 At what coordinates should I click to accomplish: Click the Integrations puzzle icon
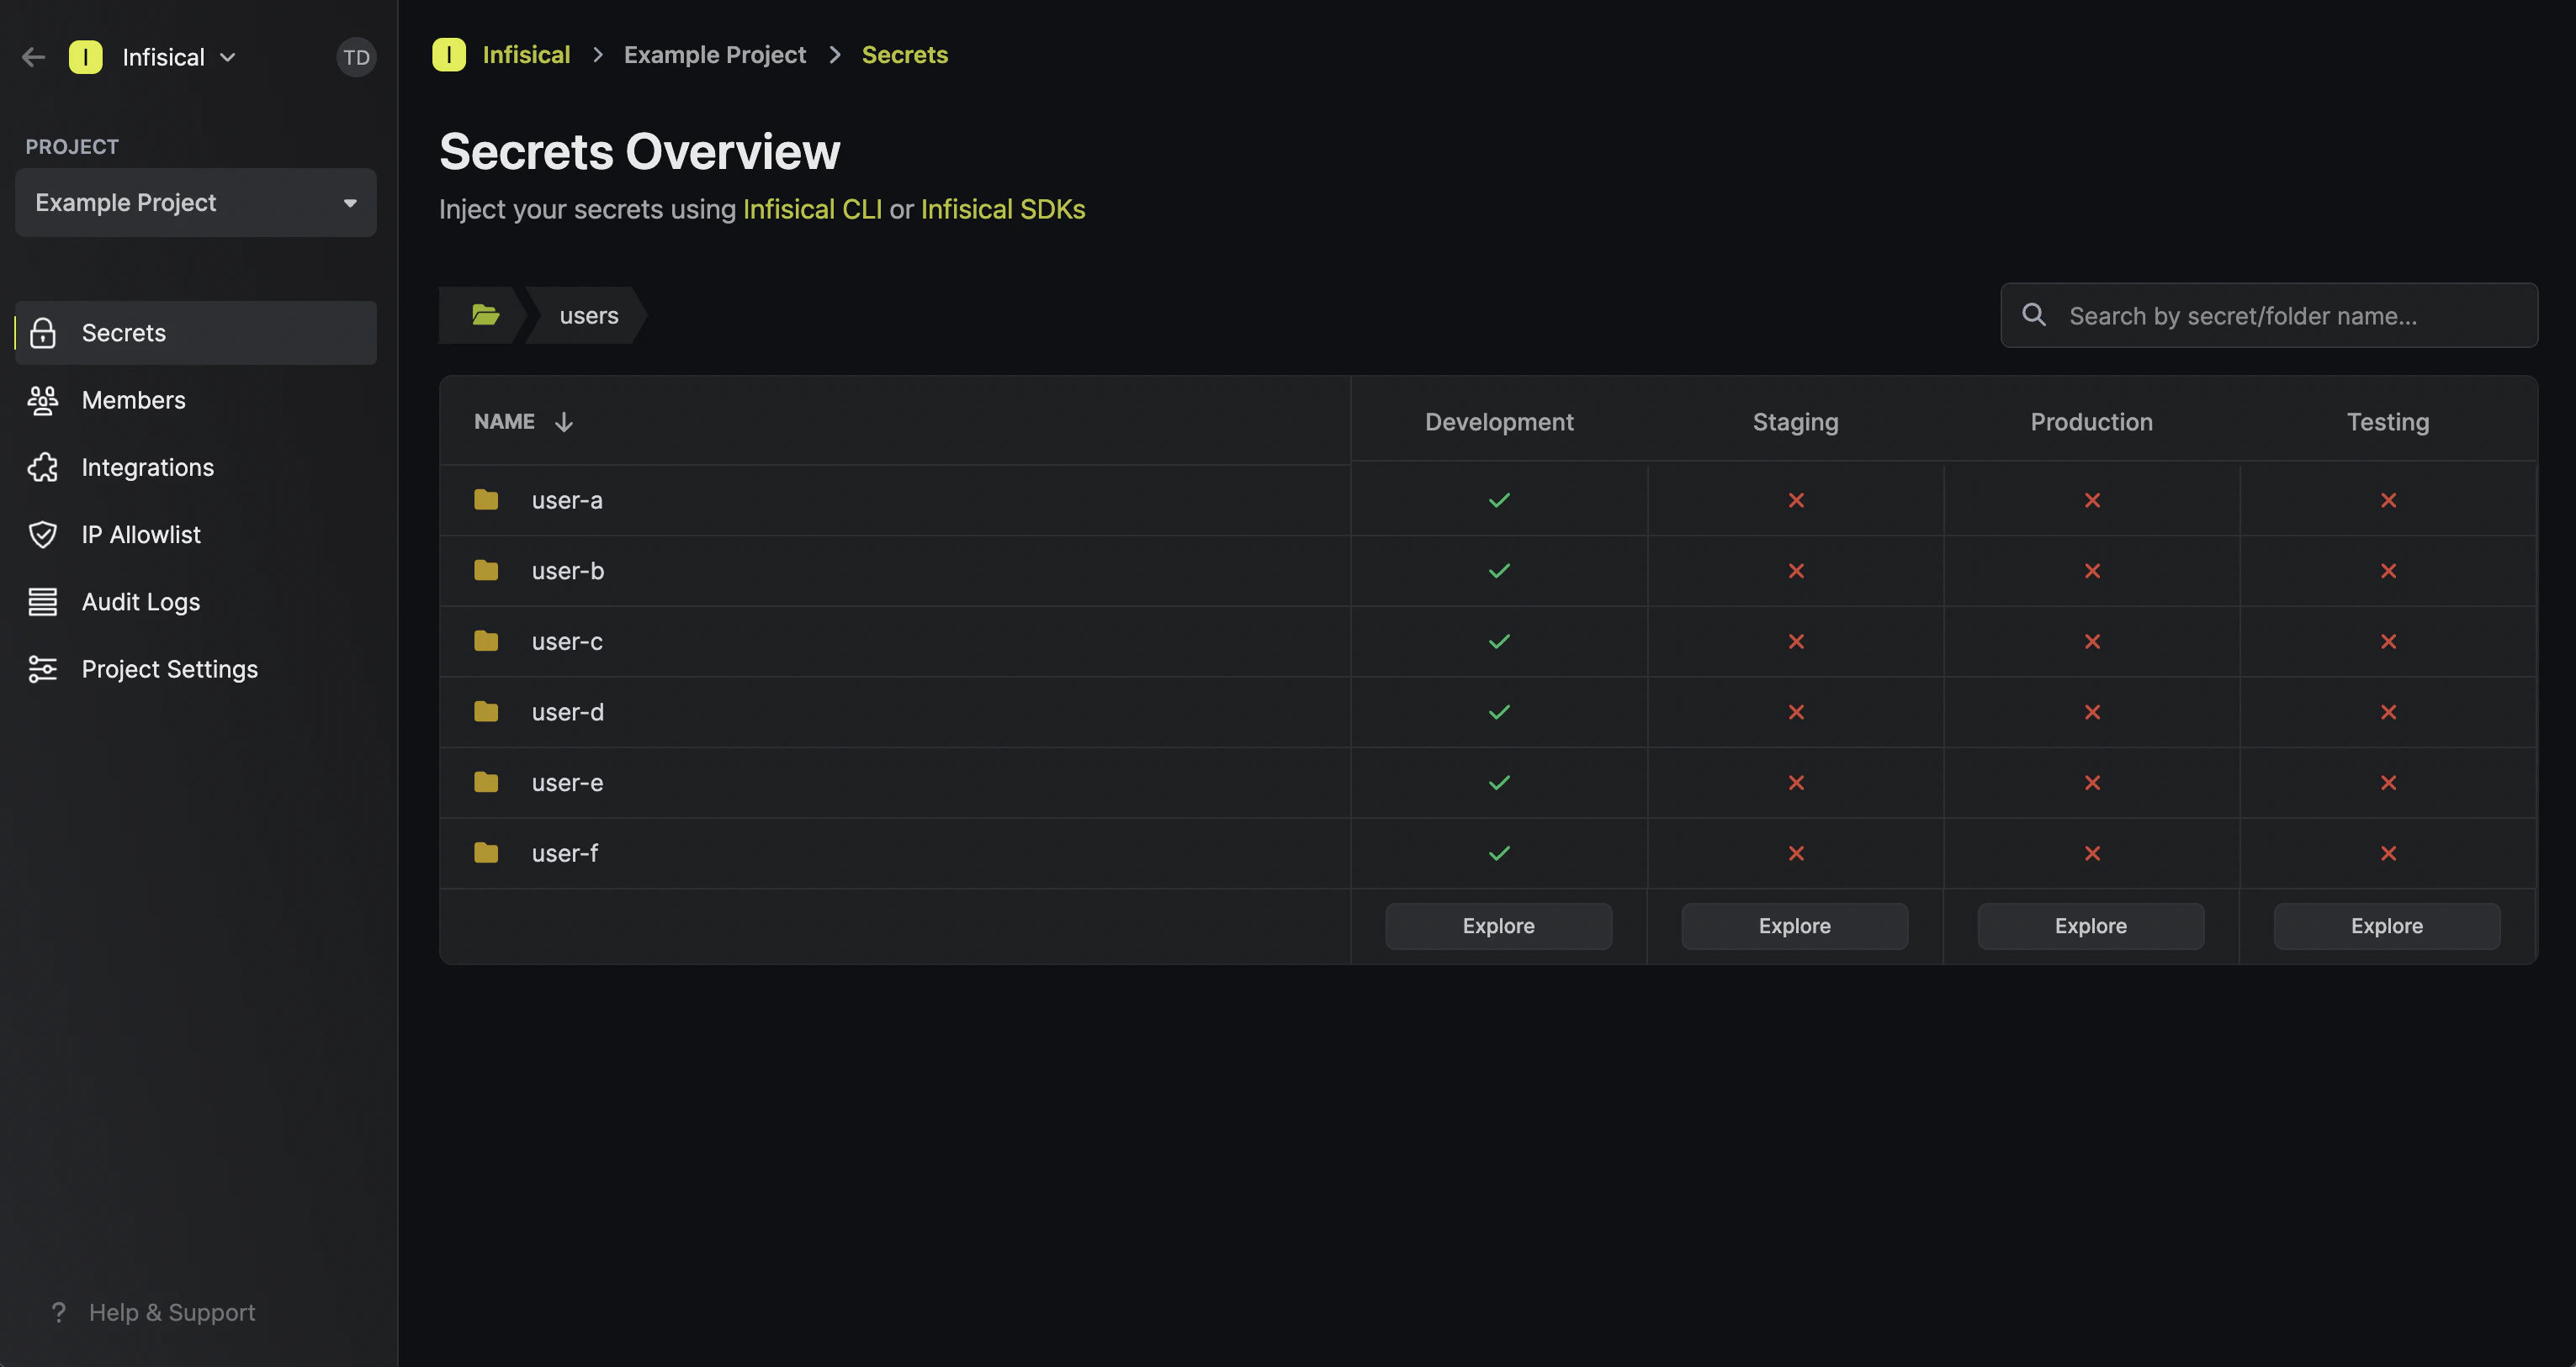tap(43, 467)
